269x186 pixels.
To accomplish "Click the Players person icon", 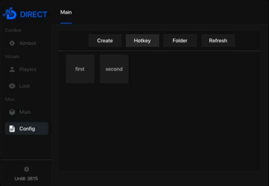I will 12,70.
